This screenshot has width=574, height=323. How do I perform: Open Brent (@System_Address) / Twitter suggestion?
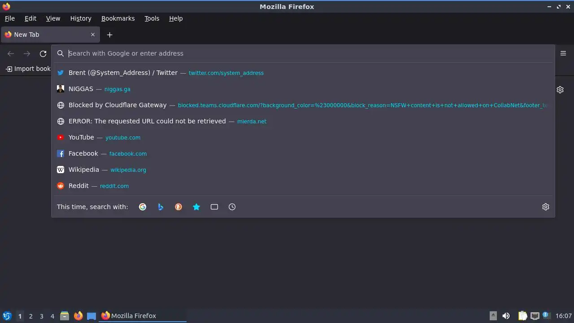click(303, 73)
